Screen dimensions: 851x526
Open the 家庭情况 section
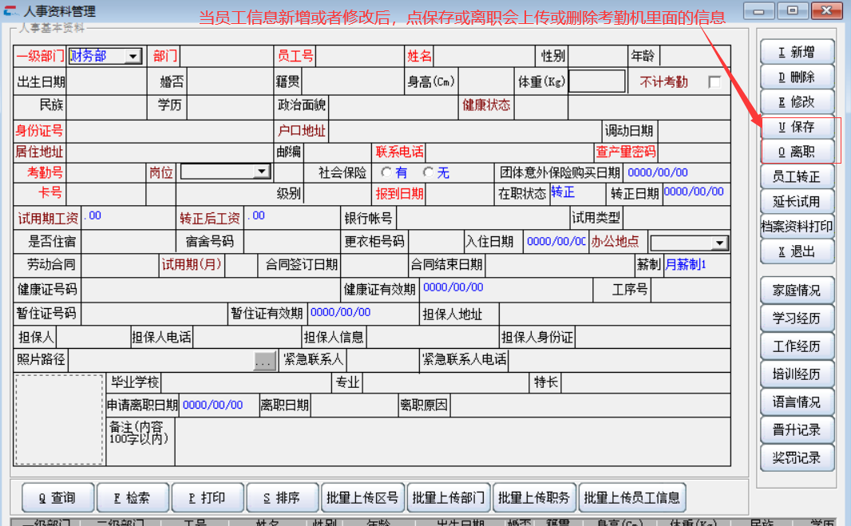(x=797, y=291)
